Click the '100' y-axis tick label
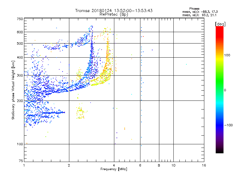This screenshot has width=240, height=180. 20,144
